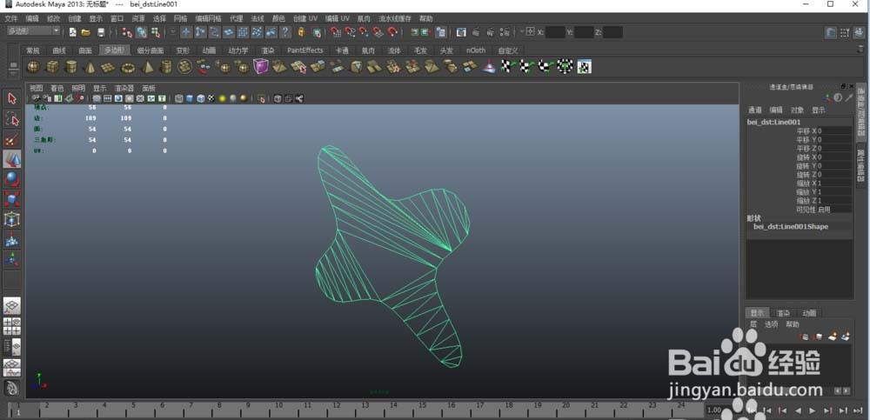Screen dimensions: 870x420
Task: Create a polygon Pyramid from shelf
Action: coord(147,67)
